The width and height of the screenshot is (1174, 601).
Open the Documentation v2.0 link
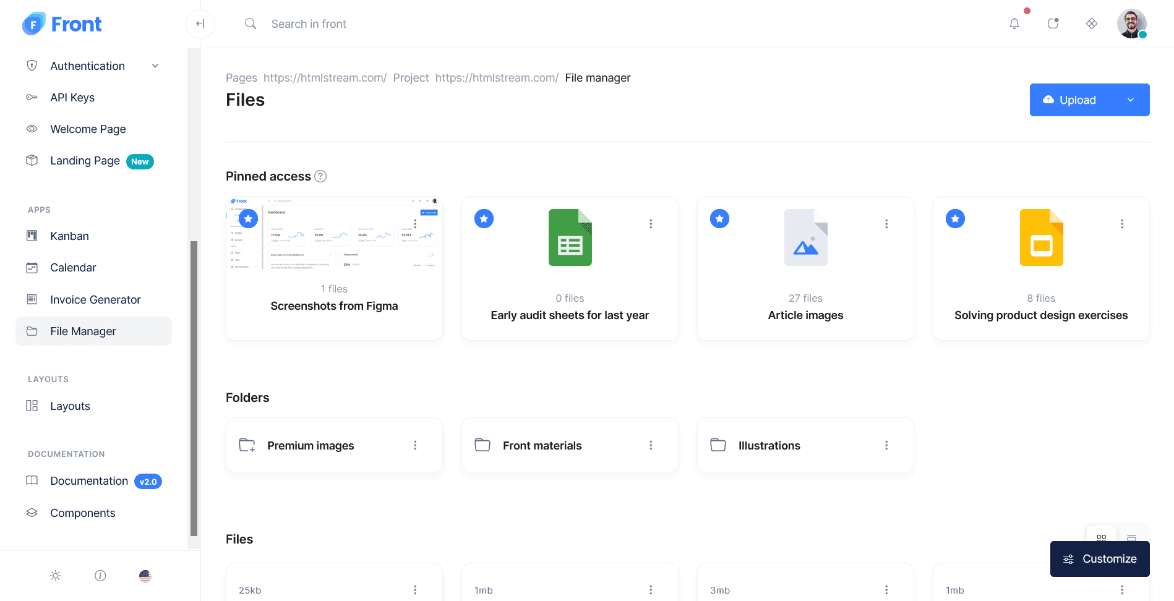(x=93, y=481)
